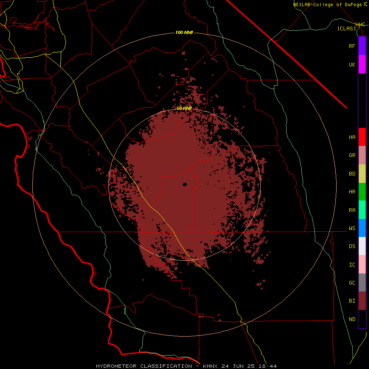
Task: Click the HA red legend swatch
Action: point(362,137)
